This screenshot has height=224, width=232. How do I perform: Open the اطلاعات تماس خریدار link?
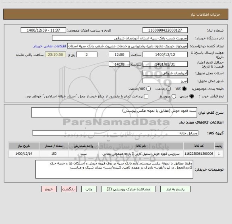tap(50, 46)
